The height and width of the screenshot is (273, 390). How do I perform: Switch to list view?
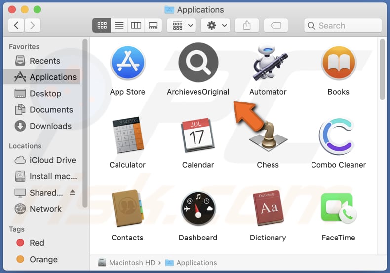[119, 25]
